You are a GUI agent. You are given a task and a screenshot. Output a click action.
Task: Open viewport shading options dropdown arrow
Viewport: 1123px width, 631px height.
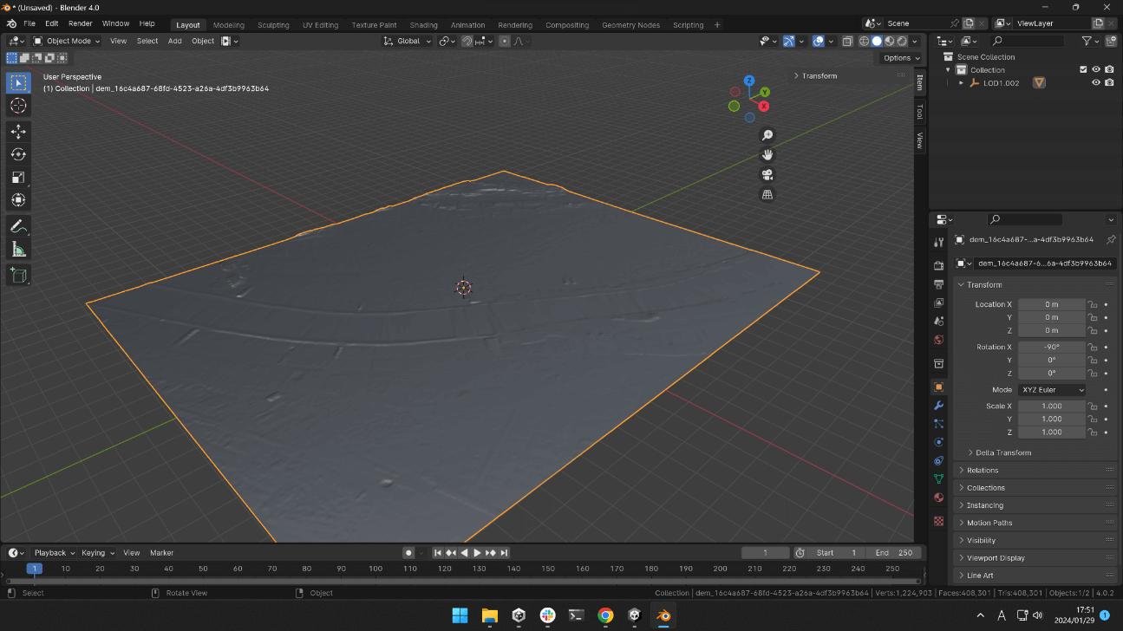916,41
